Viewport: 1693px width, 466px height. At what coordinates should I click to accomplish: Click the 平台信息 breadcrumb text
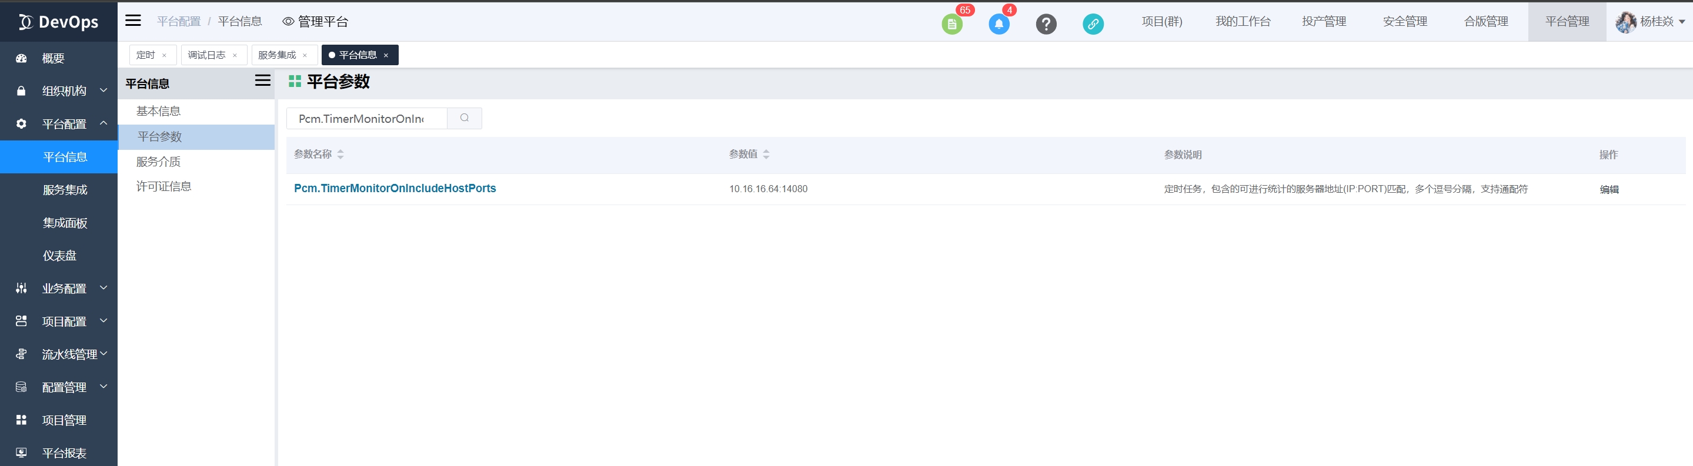240,22
